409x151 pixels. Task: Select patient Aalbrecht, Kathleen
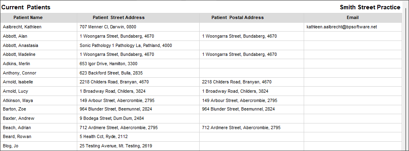click(22, 27)
